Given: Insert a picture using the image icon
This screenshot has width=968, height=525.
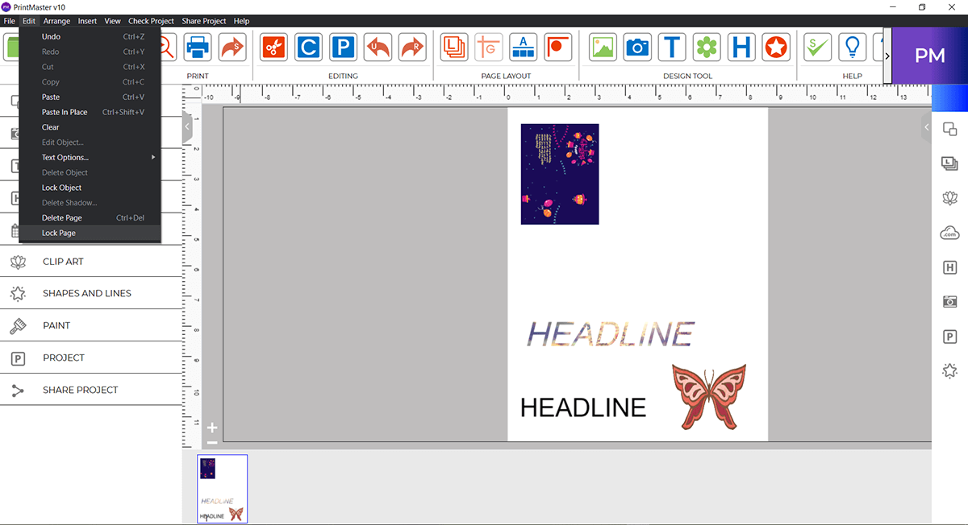Looking at the screenshot, I should coord(602,47).
